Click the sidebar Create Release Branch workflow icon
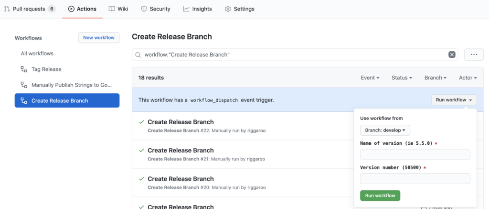The image size is (489, 209). tap(24, 100)
